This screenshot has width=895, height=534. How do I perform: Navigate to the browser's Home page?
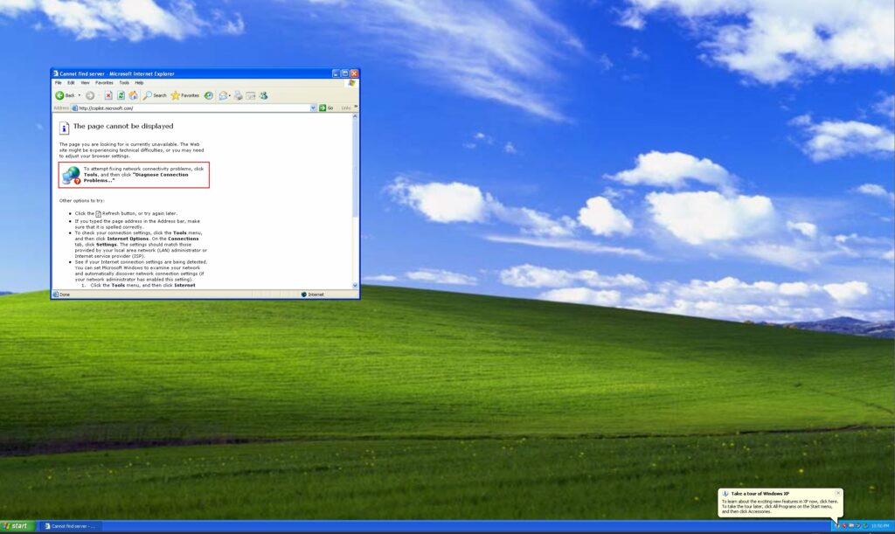click(133, 96)
